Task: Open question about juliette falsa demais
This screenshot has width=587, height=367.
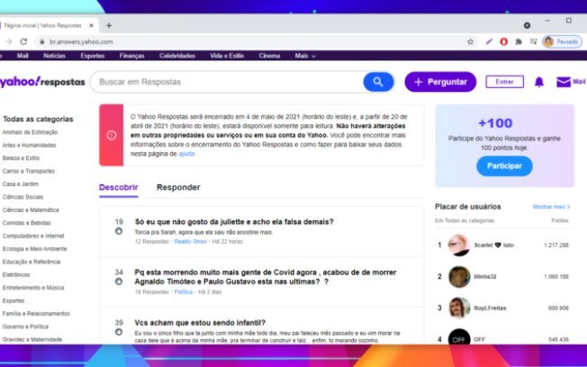Action: [234, 222]
